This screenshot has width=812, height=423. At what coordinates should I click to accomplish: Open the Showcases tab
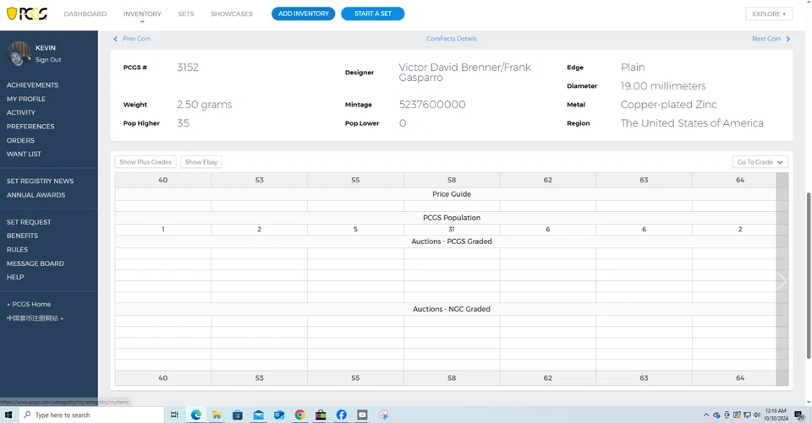232,14
